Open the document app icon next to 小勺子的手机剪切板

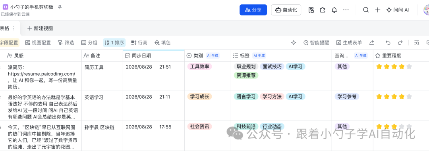click(5, 8)
